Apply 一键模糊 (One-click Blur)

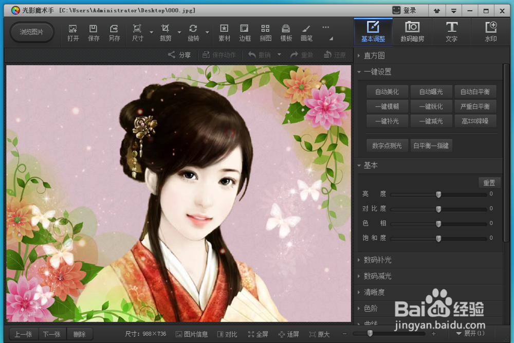[387, 106]
